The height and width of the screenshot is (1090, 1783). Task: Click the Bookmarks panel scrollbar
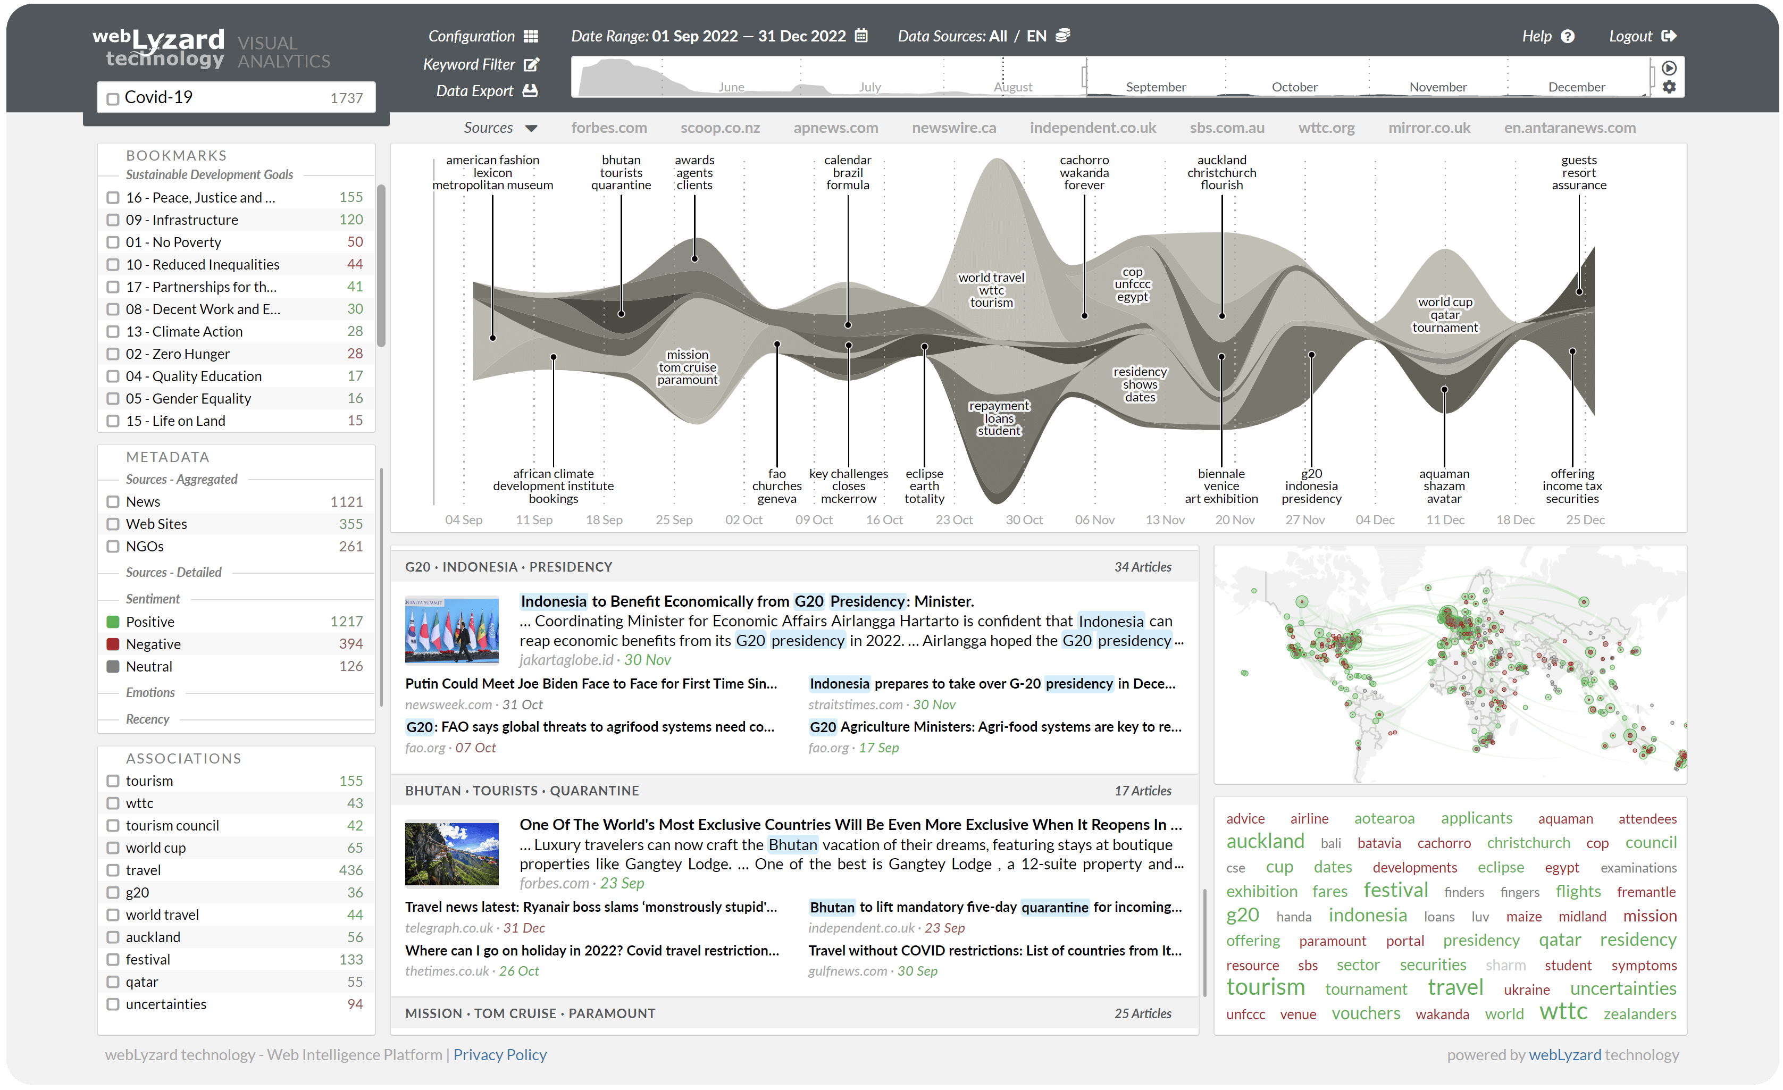[381, 266]
